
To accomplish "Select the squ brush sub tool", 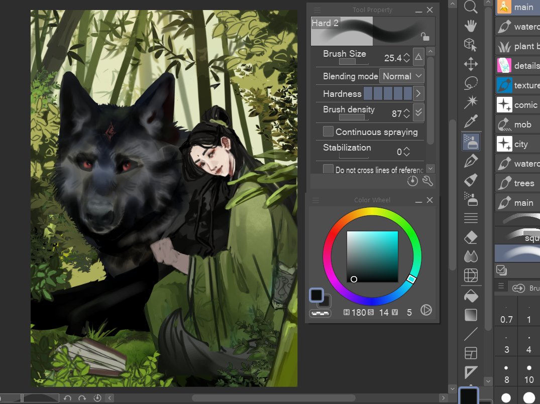I will [x=517, y=235].
